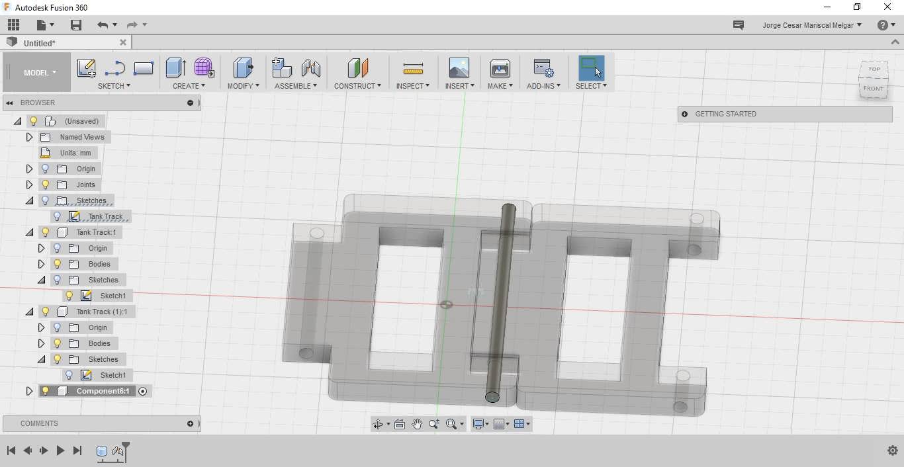Click the Pan hand tool

[x=417, y=424]
